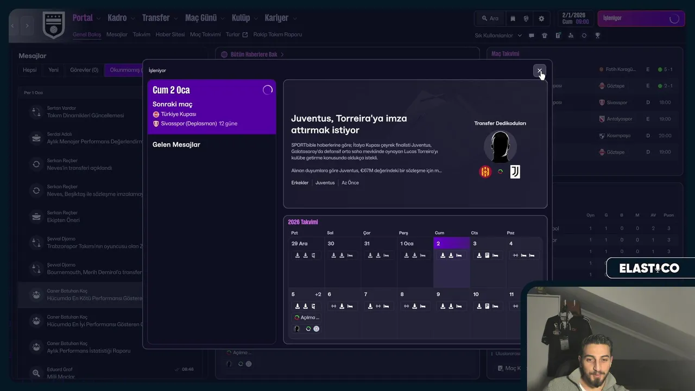Click the Eduard Graf search icon
This screenshot has height=391, width=695.
(36, 373)
